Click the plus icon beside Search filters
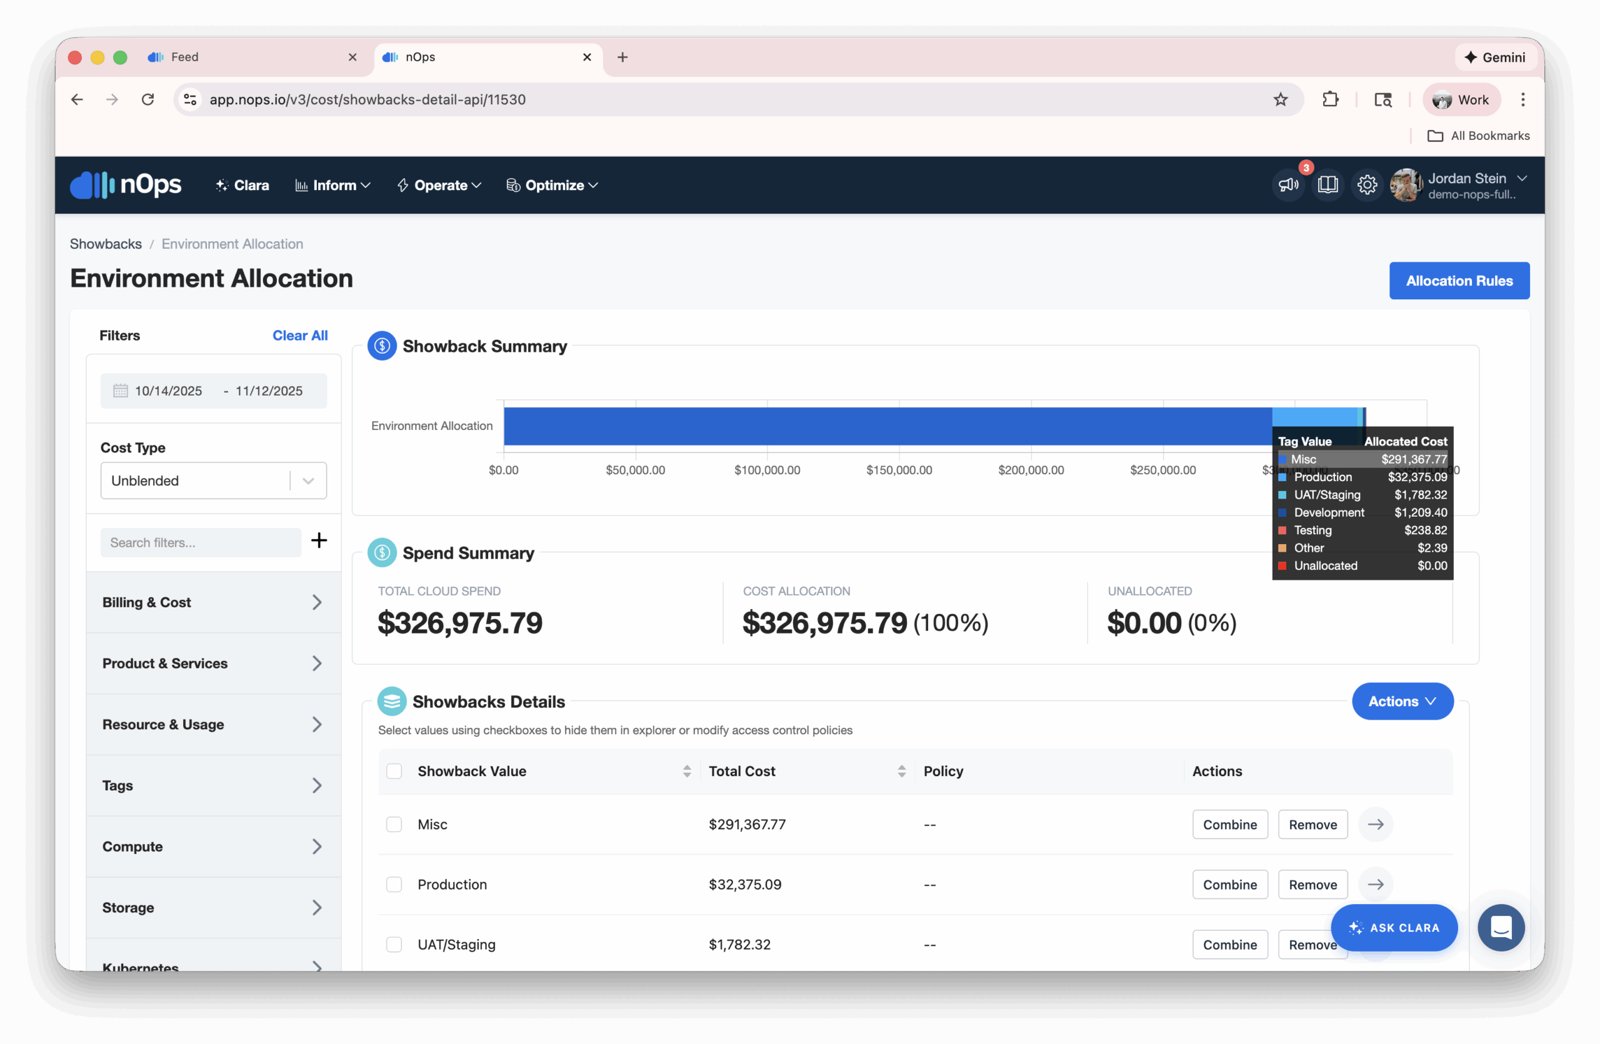This screenshot has height=1044, width=1600. tap(319, 540)
